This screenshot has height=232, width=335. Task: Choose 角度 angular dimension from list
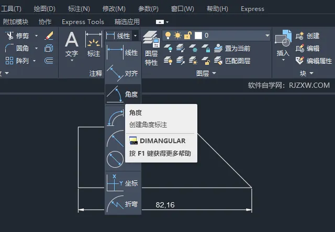(122, 94)
